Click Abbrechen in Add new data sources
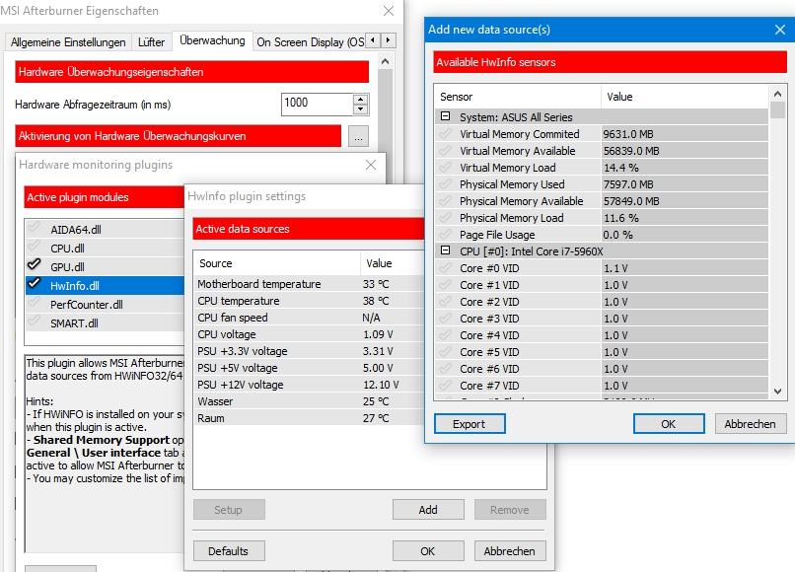The height and width of the screenshot is (572, 795). click(x=751, y=424)
